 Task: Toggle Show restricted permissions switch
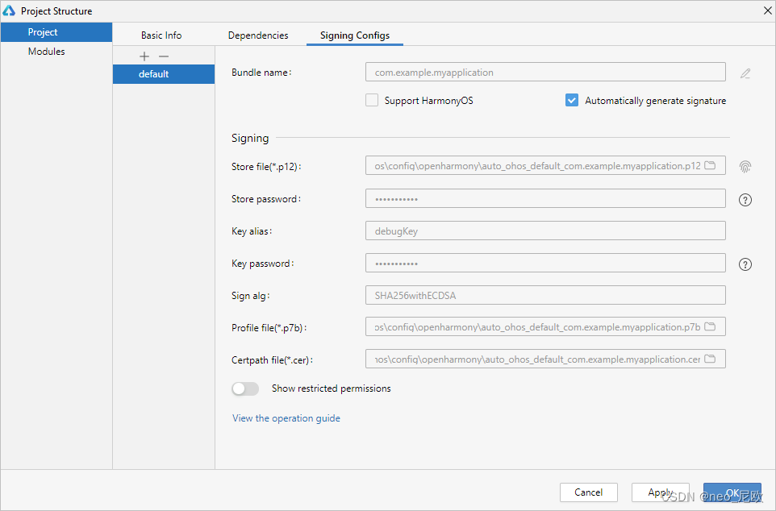click(245, 388)
